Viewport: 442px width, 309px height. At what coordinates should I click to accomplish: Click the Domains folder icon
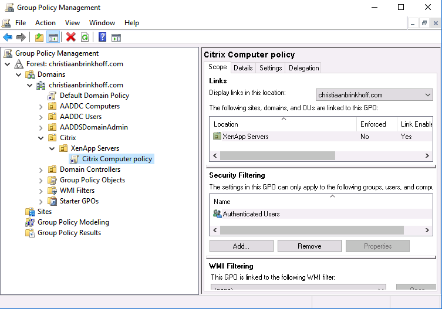point(30,74)
